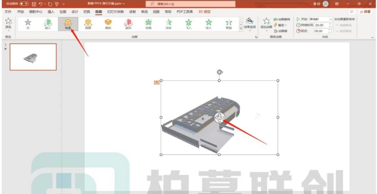Click the 持续时间 duration field 20.00
Image resolution: width=377 pixels, height=194 pixels.
point(321,25)
